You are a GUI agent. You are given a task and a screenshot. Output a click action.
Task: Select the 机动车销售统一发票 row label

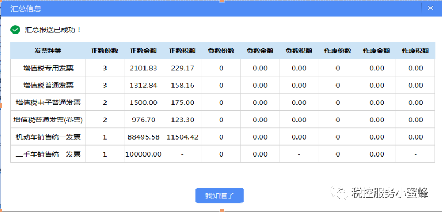[x=48, y=137]
